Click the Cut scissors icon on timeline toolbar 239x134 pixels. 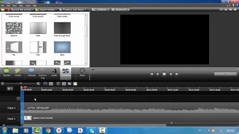click(x=58, y=84)
